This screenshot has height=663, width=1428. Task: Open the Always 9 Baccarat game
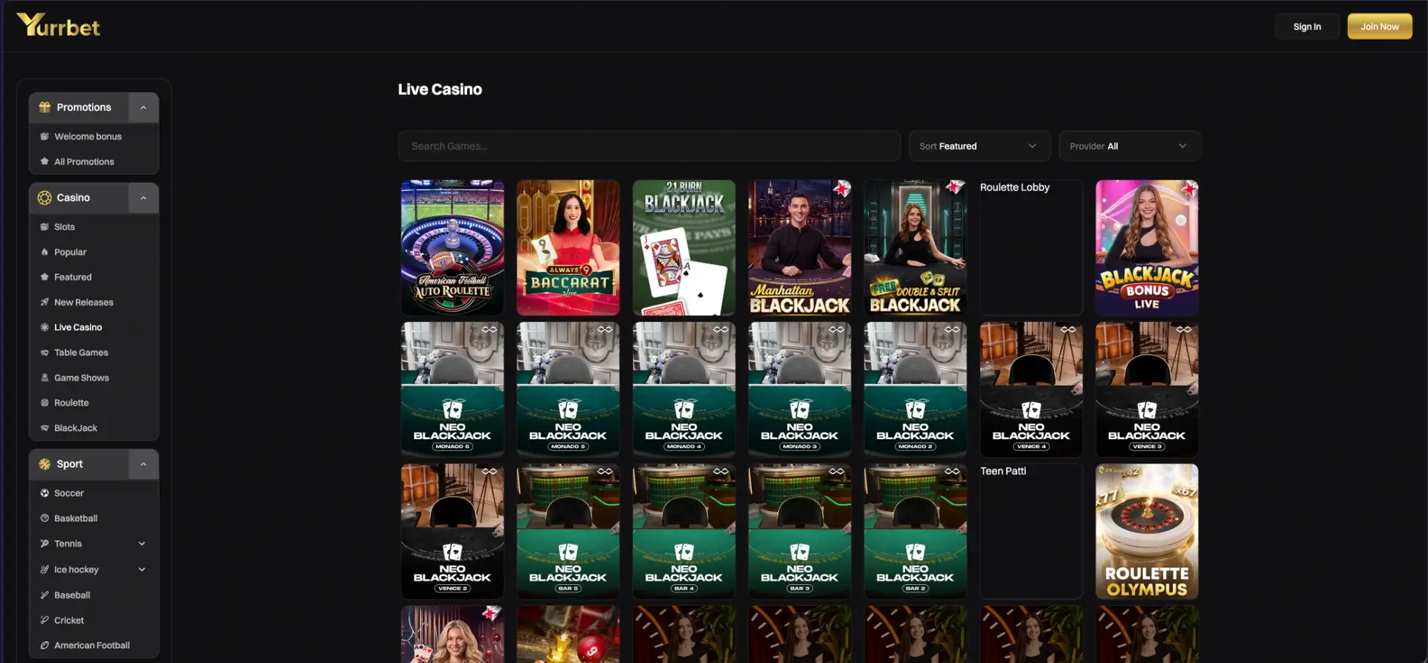pyautogui.click(x=568, y=248)
